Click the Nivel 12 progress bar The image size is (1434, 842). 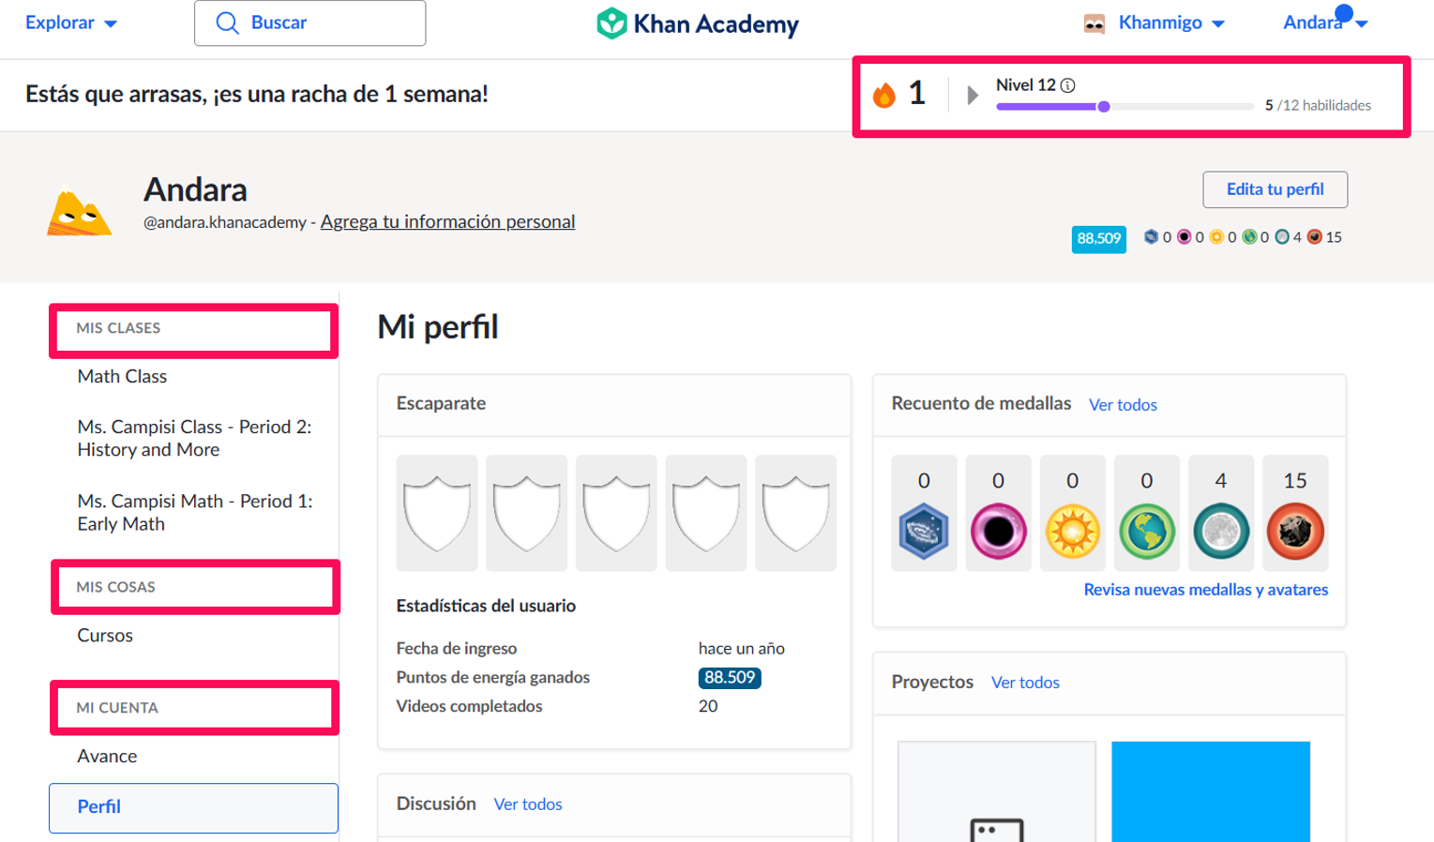1125,107
